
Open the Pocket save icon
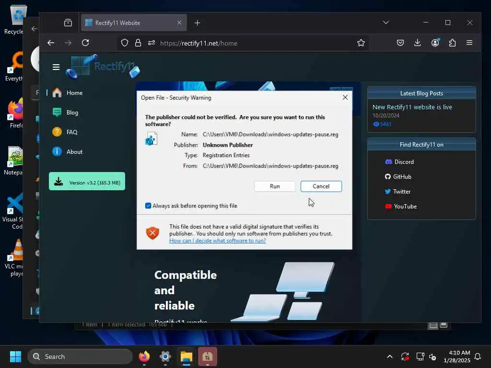400,43
